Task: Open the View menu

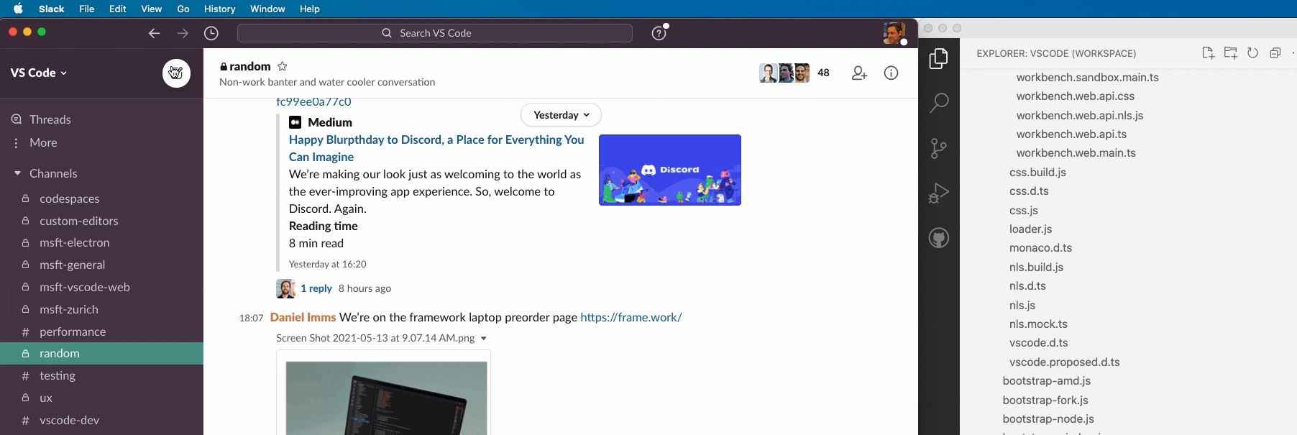Action: (x=151, y=9)
